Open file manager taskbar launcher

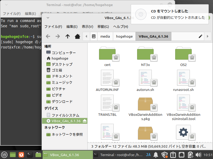[38, 155]
